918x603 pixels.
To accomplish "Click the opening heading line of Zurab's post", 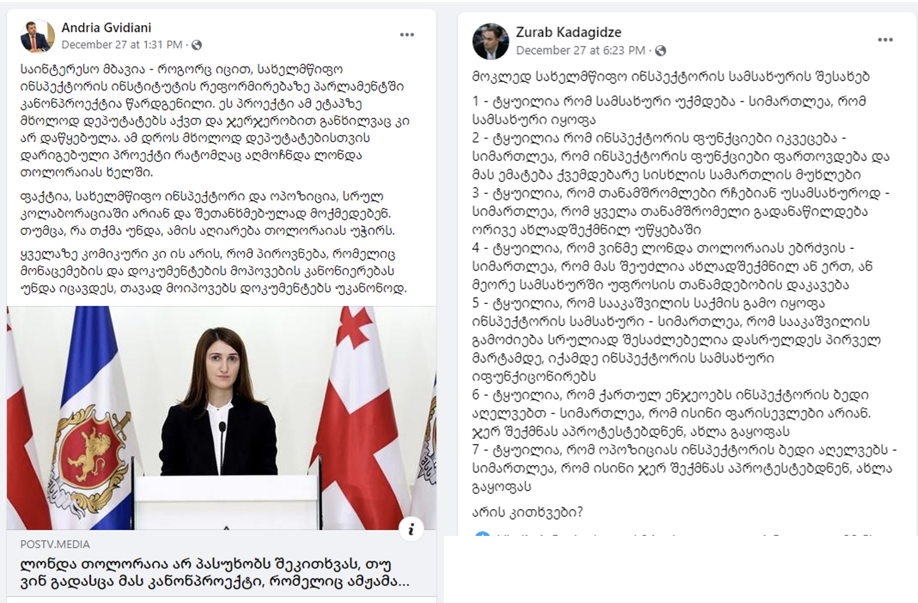I will pos(671,76).
